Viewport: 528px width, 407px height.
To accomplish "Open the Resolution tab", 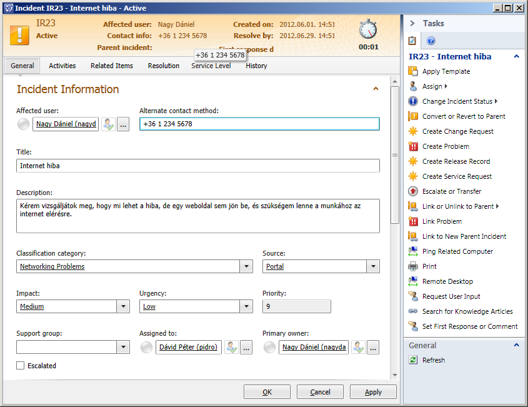I will [164, 66].
